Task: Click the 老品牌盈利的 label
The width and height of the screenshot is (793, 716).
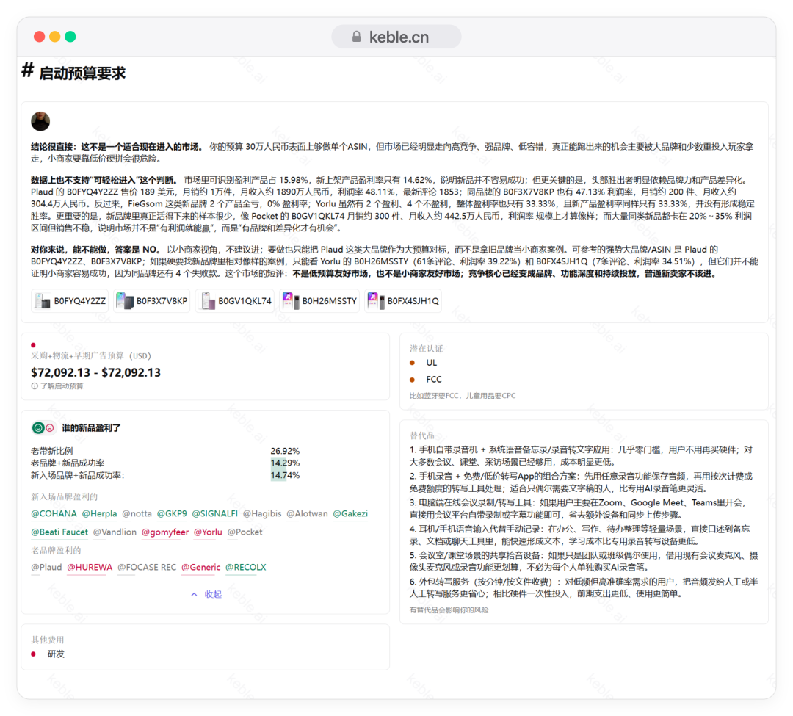Action: coord(56,551)
